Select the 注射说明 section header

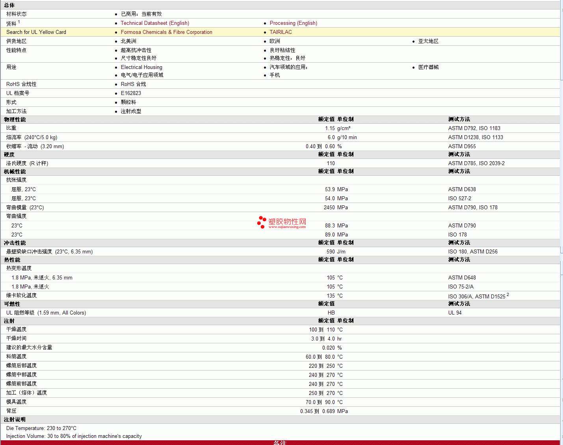point(15,419)
